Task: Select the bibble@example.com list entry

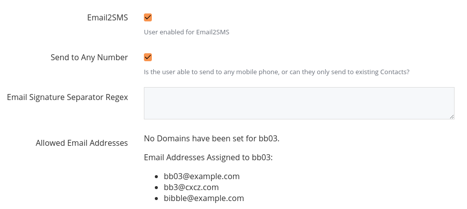Action: click(x=204, y=198)
